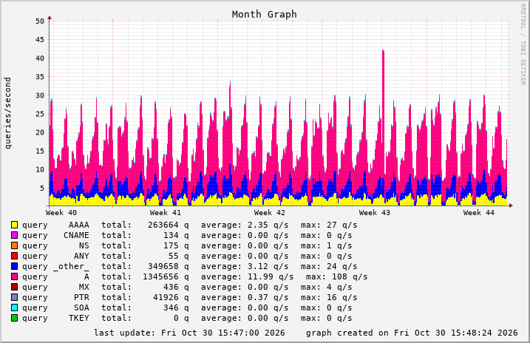530x343 pixels.
Task: Click the Week 40 axis label
Action: (x=61, y=213)
